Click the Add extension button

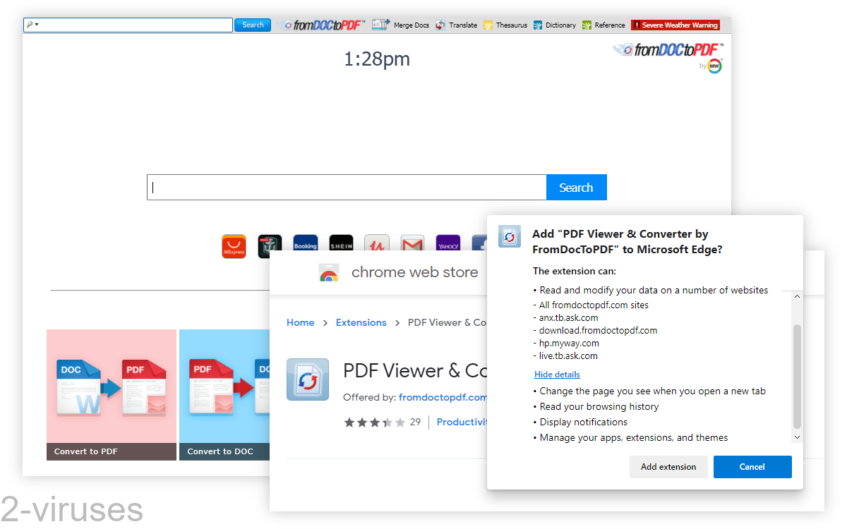pos(668,466)
